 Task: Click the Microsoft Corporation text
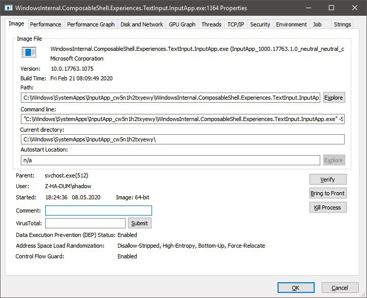coord(77,58)
